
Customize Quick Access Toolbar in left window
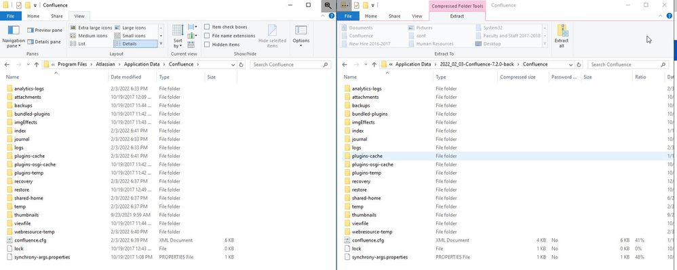point(35,5)
